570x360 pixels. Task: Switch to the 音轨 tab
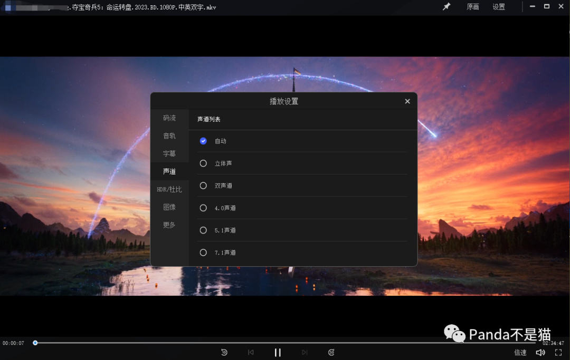pyautogui.click(x=169, y=136)
